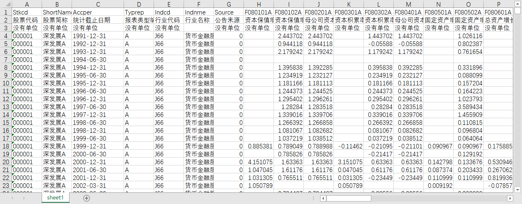Click the value 0.175885
The image size is (522, 204).
[499, 146]
